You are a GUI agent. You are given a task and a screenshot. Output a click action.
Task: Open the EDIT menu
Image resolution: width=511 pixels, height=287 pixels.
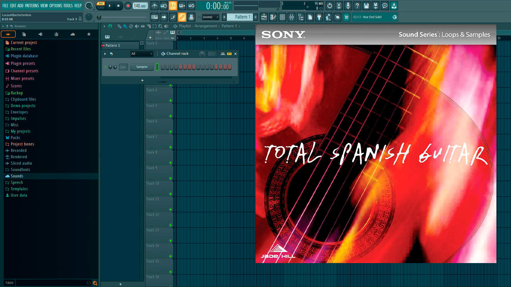pyautogui.click(x=13, y=6)
